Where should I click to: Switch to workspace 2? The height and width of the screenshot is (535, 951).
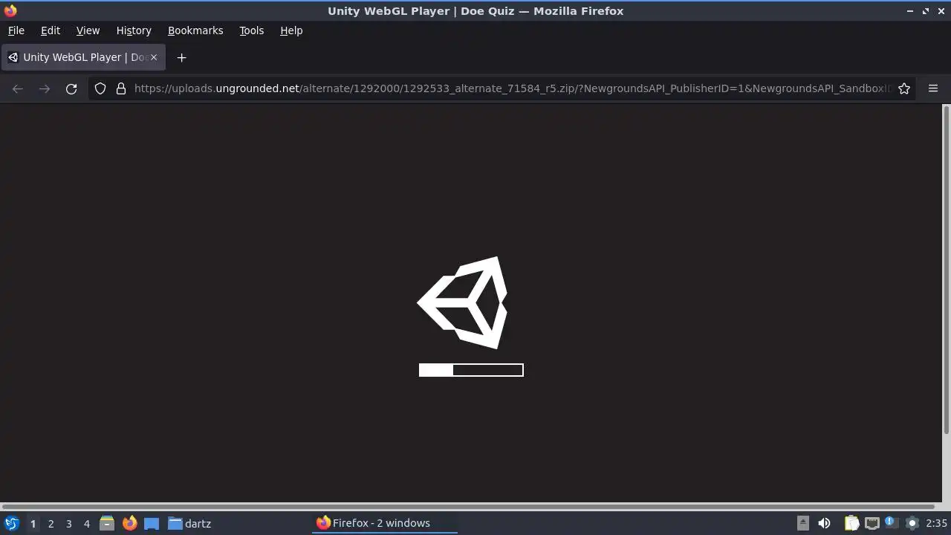tap(51, 523)
